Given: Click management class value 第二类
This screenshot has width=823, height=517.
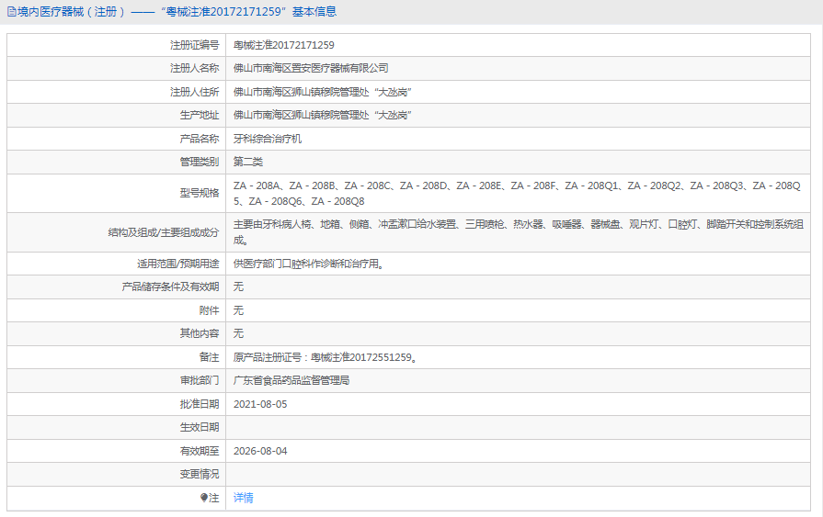Looking at the screenshot, I should [247, 162].
